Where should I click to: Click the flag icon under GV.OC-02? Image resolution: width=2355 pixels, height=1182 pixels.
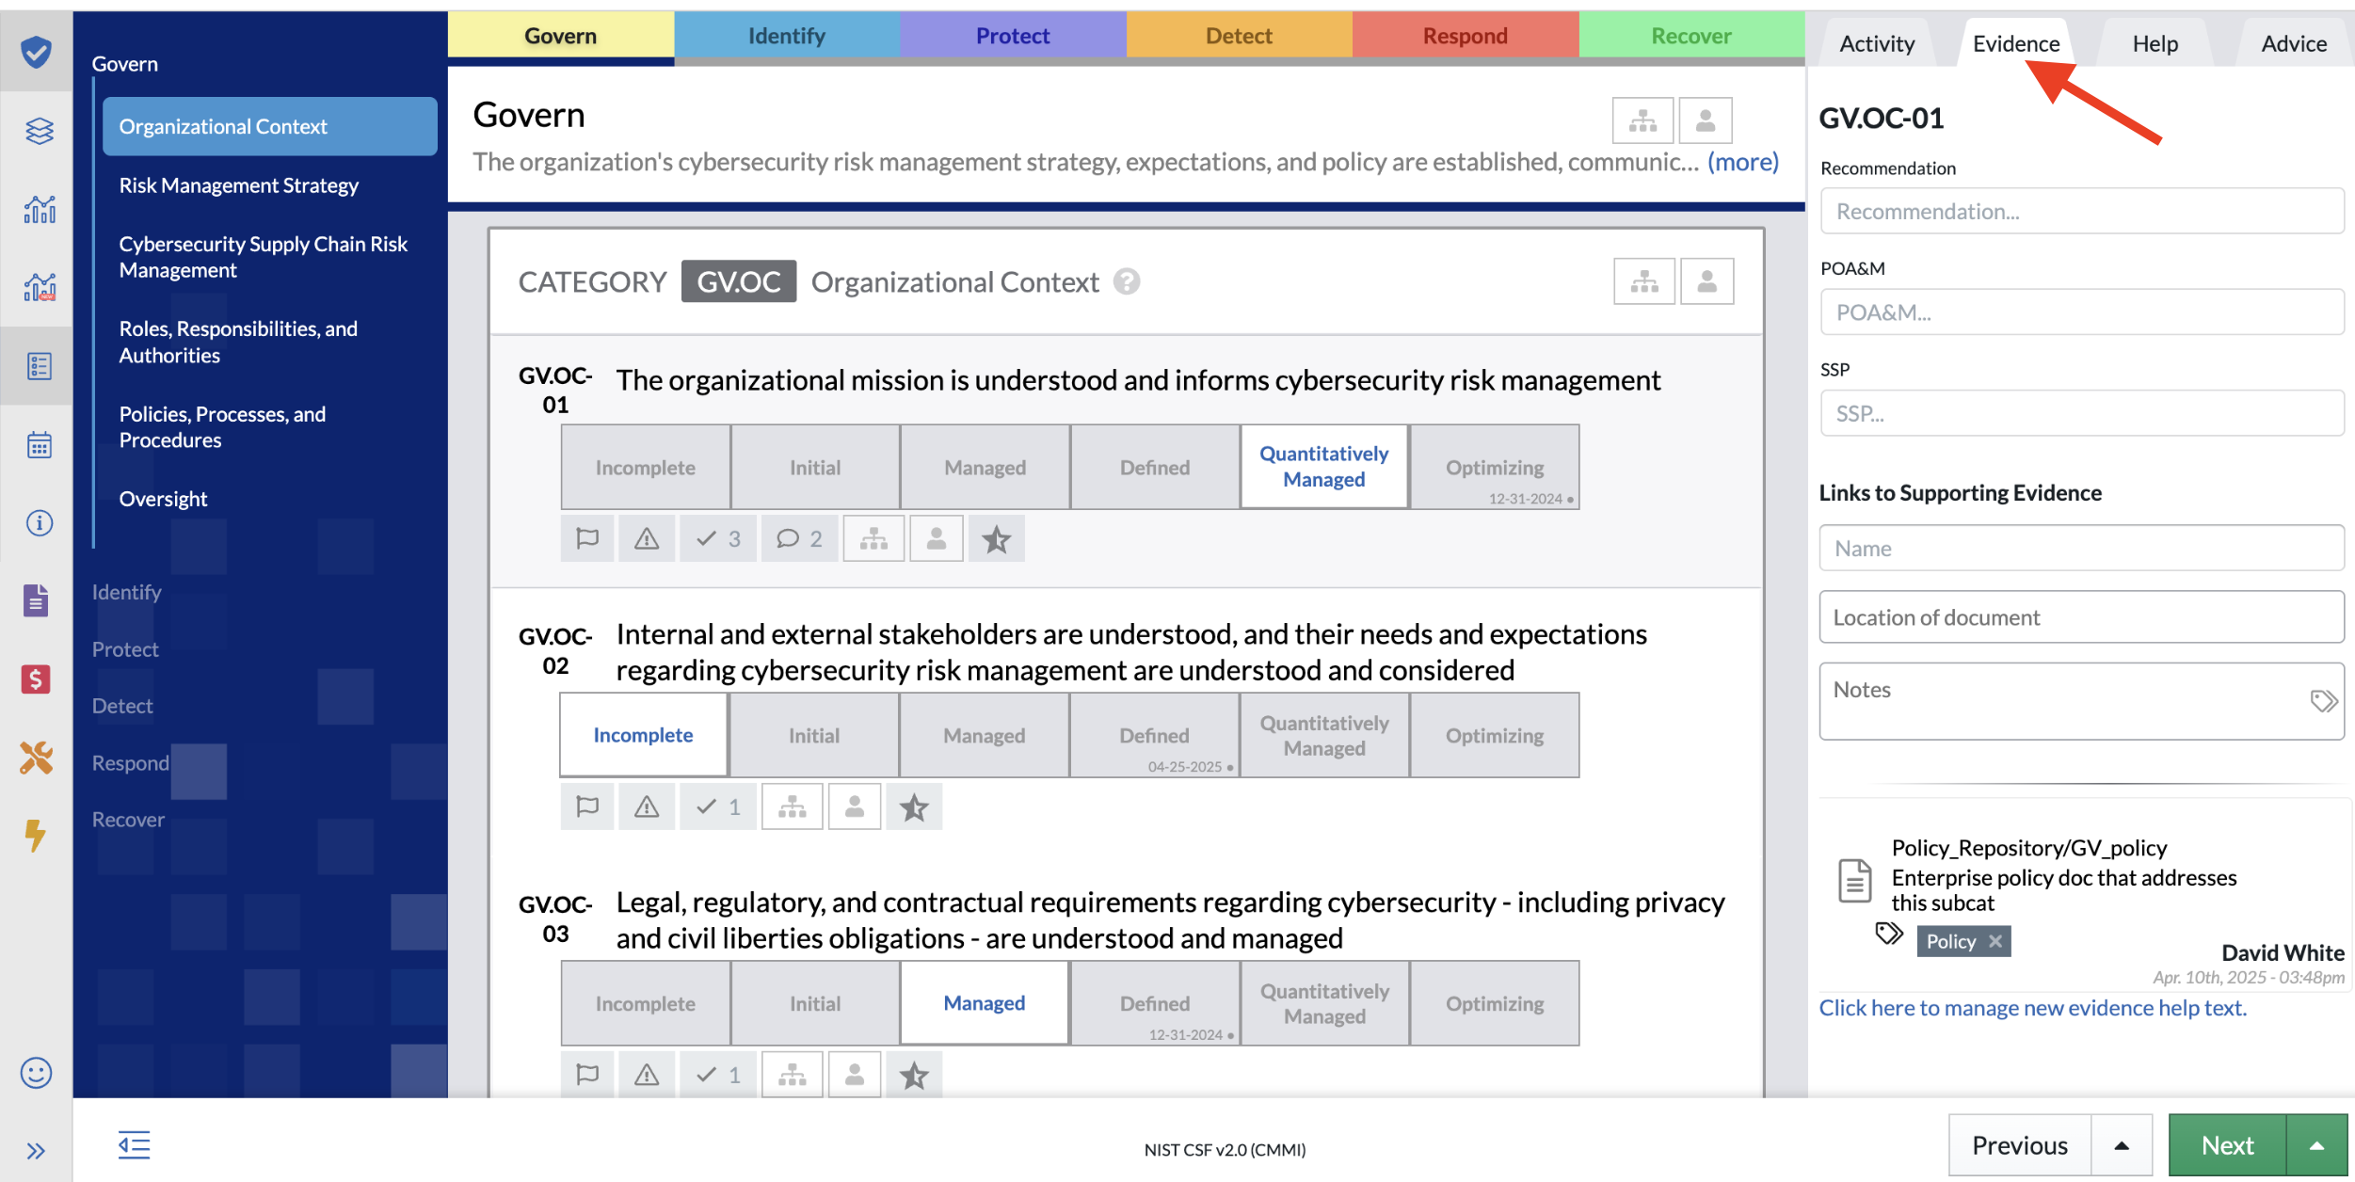[587, 807]
